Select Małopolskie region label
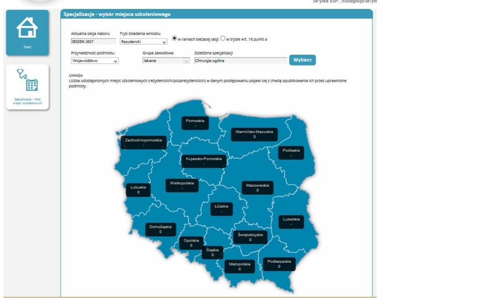This screenshot has width=479, height=298. tap(239, 266)
